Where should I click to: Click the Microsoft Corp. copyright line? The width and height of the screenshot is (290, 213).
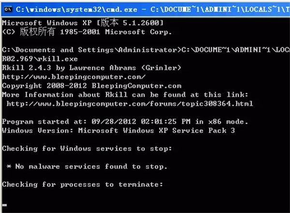(x=87, y=32)
